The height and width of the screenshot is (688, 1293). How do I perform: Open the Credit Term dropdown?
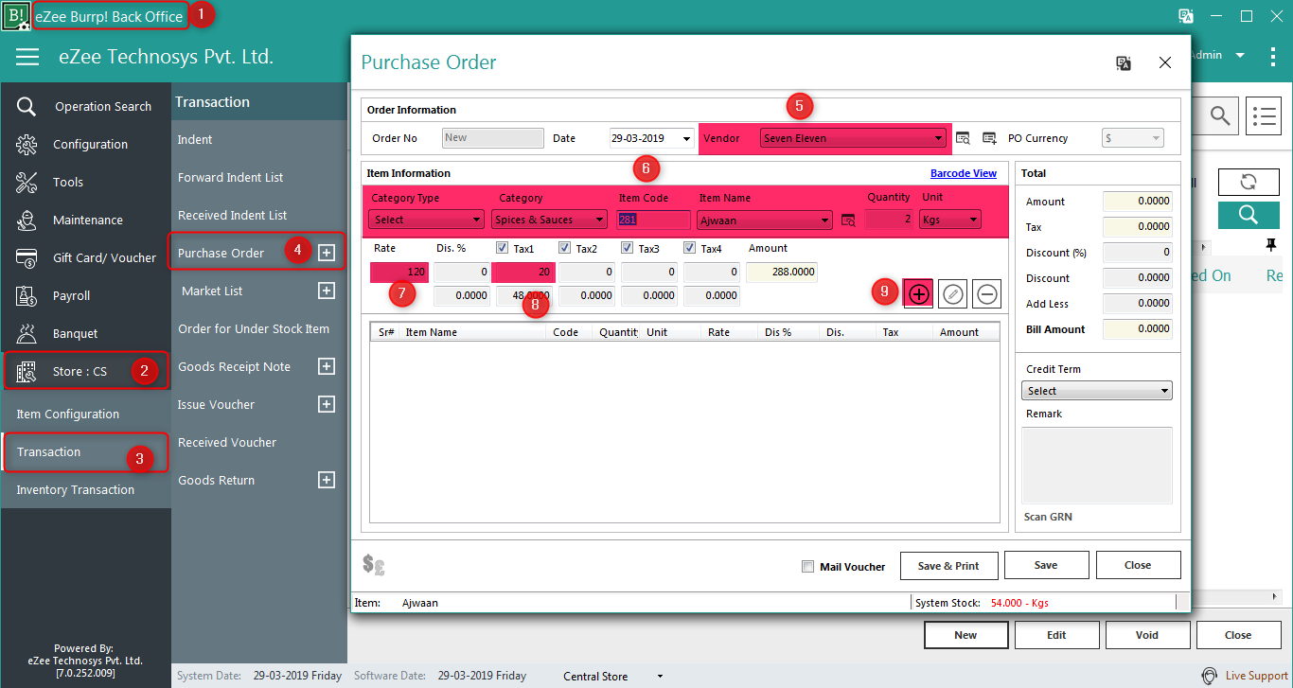[x=1097, y=391]
